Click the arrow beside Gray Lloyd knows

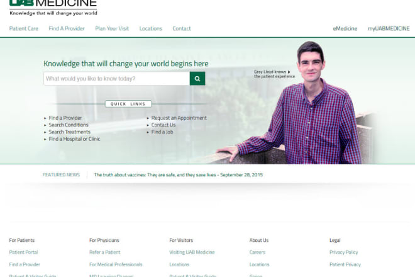289,72
